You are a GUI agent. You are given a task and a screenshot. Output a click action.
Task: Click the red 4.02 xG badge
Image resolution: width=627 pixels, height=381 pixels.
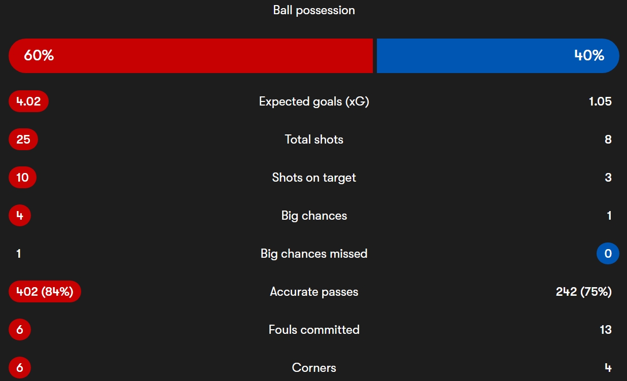(28, 101)
